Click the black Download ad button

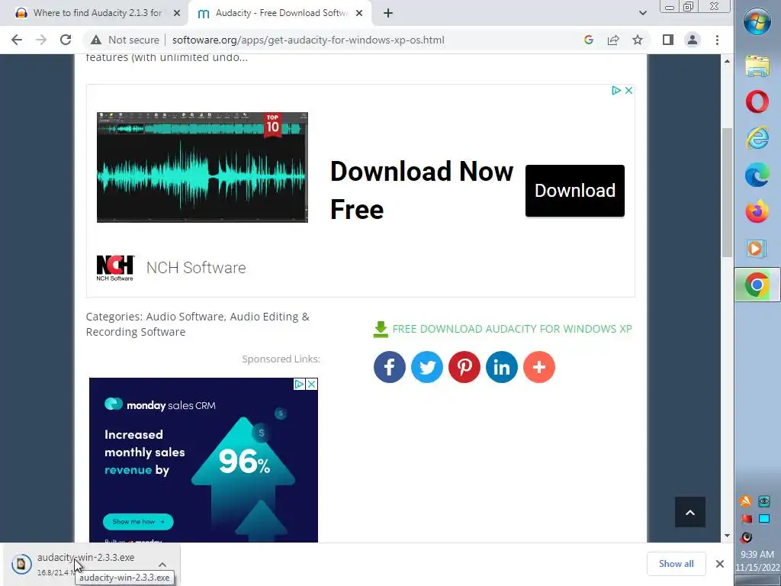575,190
